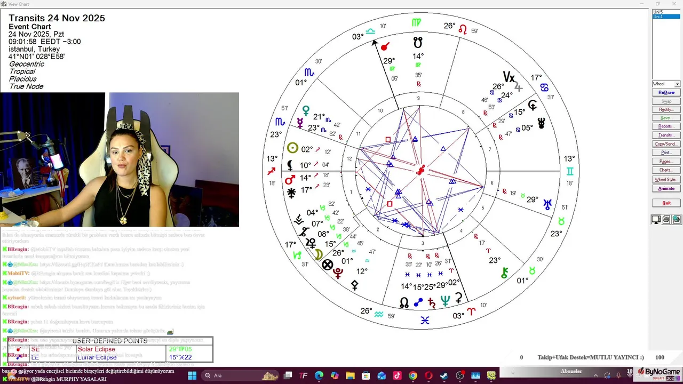Click the Swap button
Image resolution: width=683 pixels, height=384 pixels.
[x=666, y=101]
